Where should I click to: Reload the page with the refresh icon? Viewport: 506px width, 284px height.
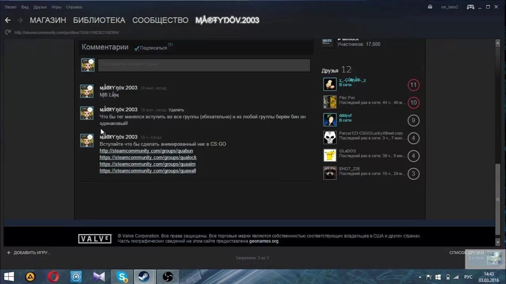8,32
